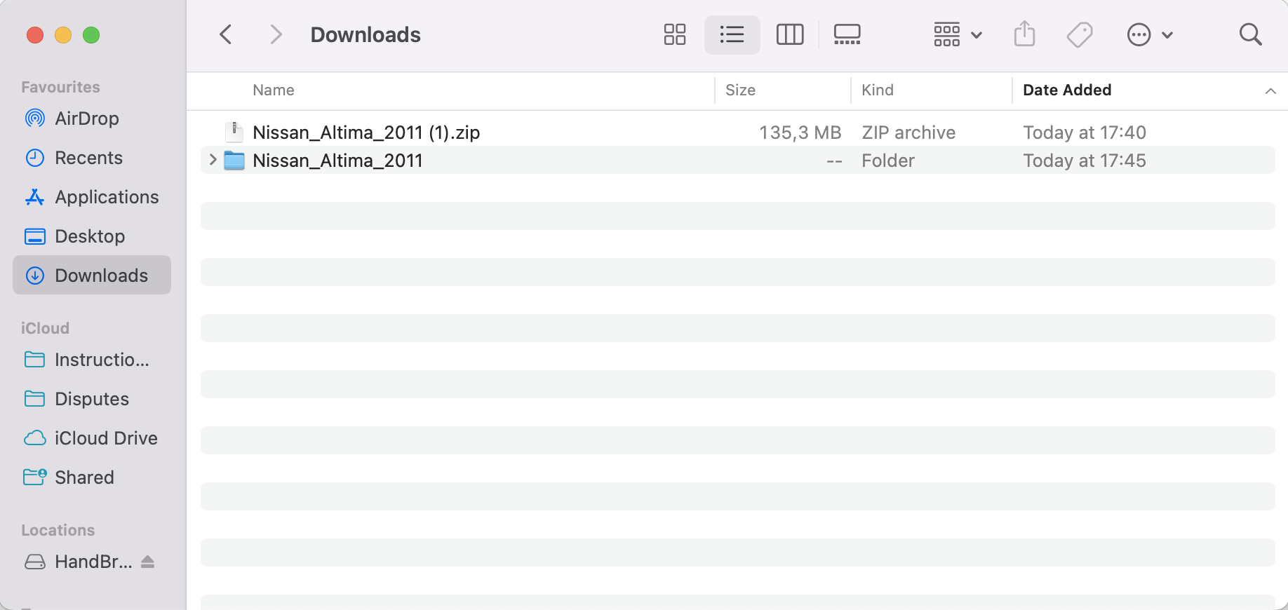The width and height of the screenshot is (1288, 610).
Task: Open Recents in the sidebar
Action: pyautogui.click(x=92, y=158)
